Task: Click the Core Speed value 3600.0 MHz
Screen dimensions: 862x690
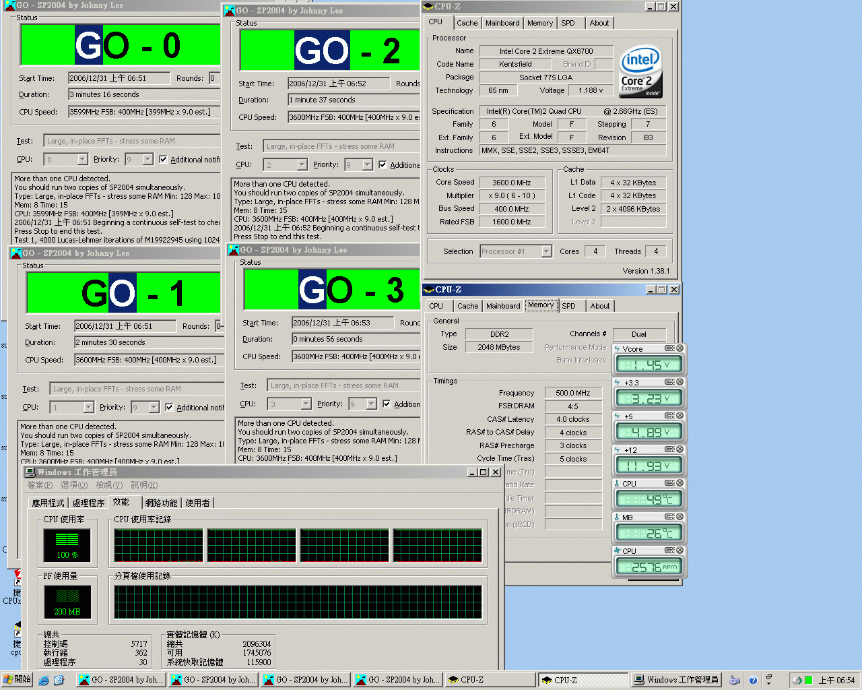Action: pyautogui.click(x=512, y=183)
